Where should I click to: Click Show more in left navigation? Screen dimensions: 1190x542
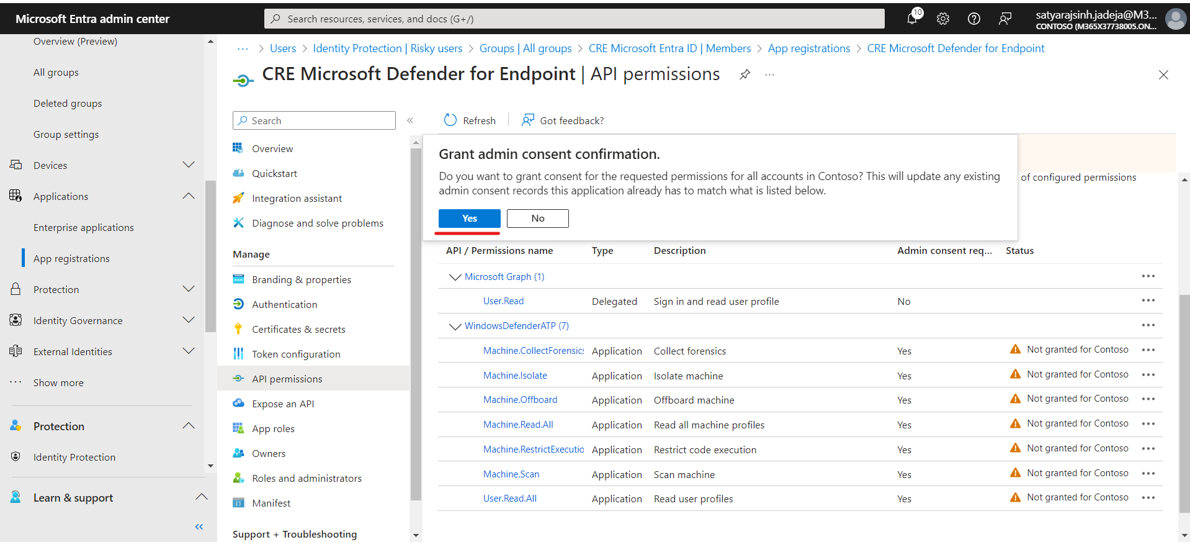click(58, 382)
